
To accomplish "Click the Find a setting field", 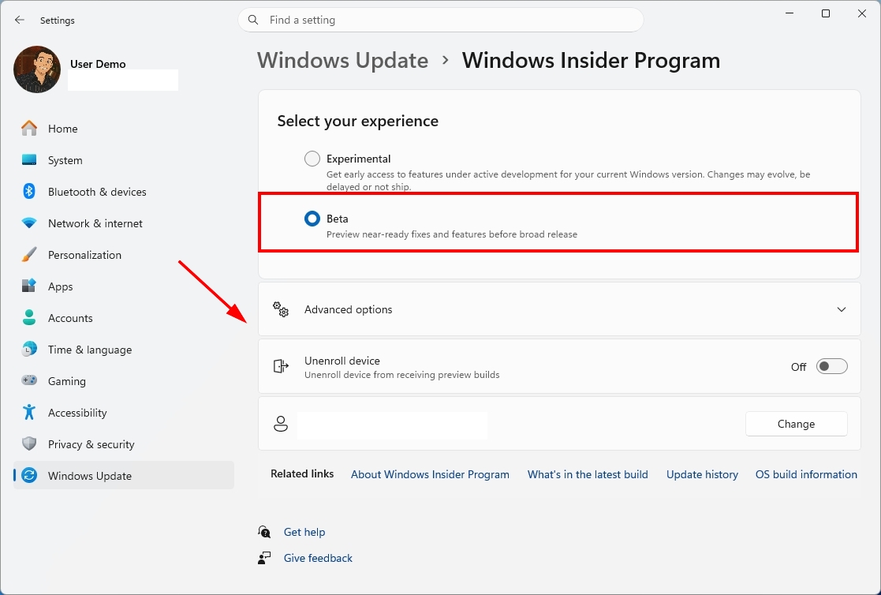I will 440,20.
